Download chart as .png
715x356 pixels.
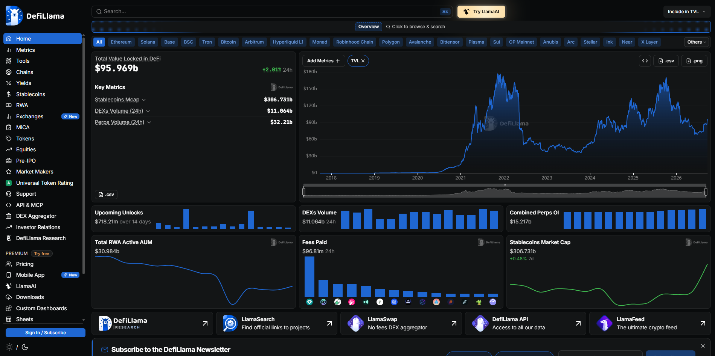click(x=694, y=61)
